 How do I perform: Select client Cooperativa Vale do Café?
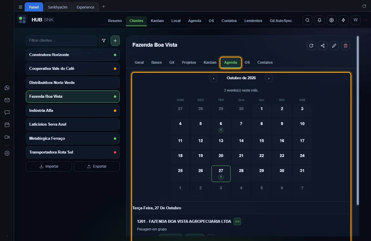point(73,69)
